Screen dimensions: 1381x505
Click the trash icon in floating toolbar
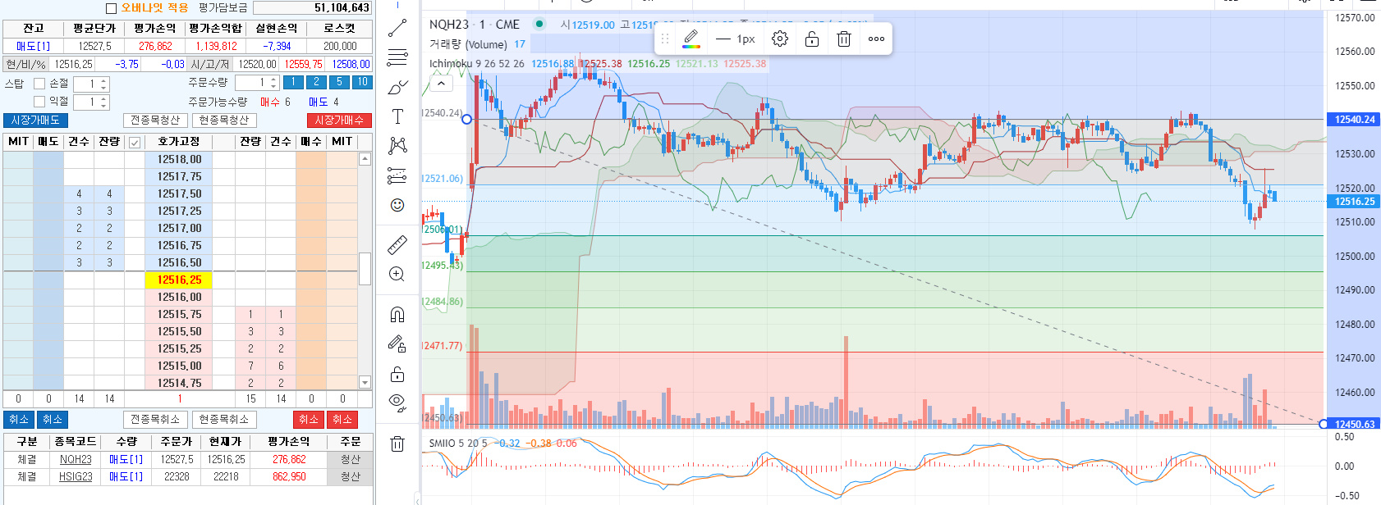coord(843,39)
